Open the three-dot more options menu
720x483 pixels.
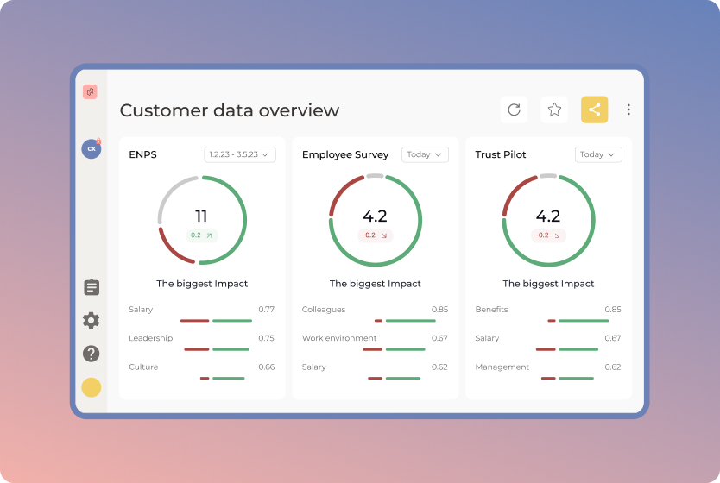(x=628, y=110)
